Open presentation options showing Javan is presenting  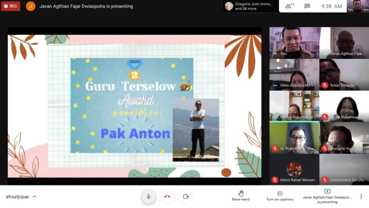click(327, 196)
